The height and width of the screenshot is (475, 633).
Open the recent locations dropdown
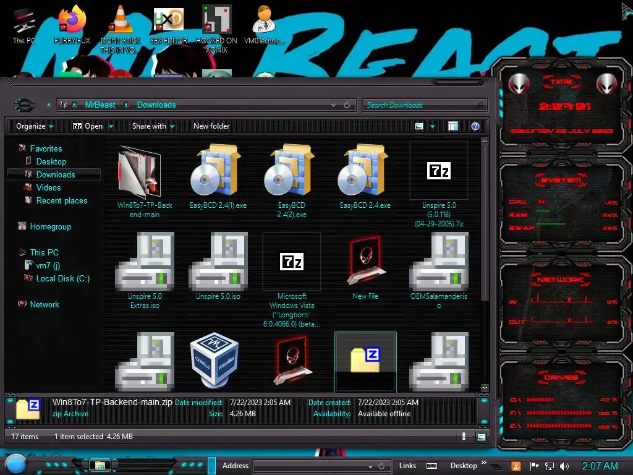click(49, 105)
